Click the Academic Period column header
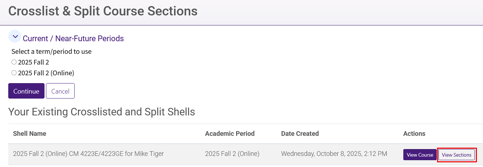The image size is (483, 167). tap(230, 134)
